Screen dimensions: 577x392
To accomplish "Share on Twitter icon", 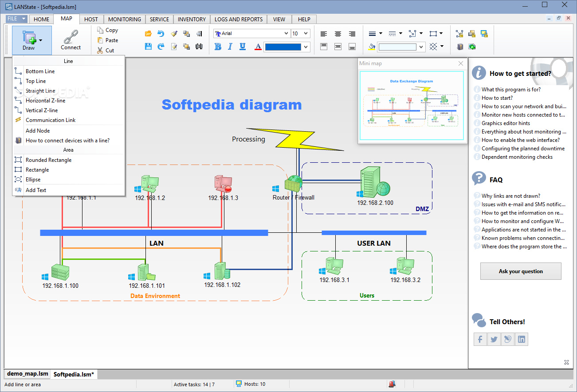I will click(x=494, y=339).
